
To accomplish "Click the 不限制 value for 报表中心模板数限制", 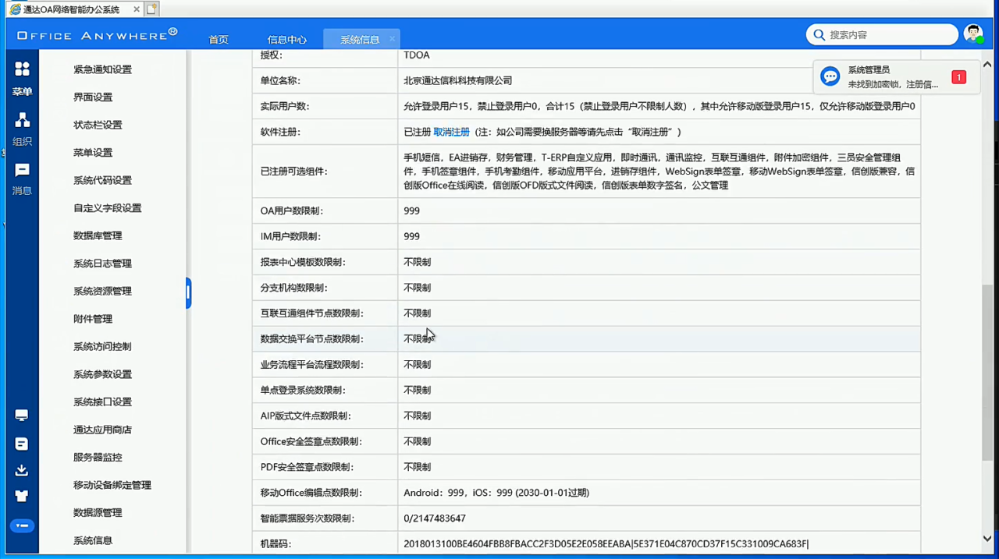I will [x=417, y=262].
